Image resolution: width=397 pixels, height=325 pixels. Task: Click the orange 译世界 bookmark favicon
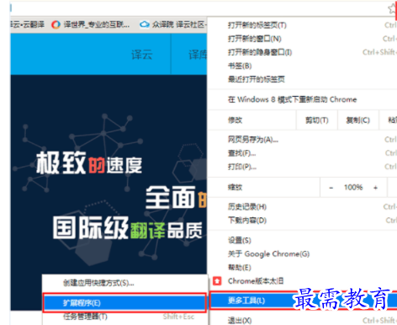(x=56, y=25)
